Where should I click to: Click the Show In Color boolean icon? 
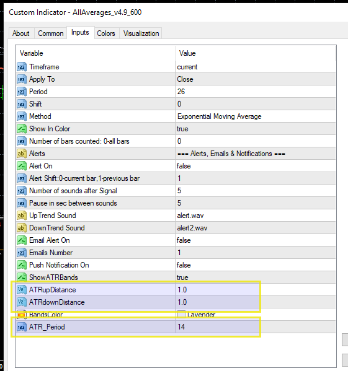coord(22,129)
